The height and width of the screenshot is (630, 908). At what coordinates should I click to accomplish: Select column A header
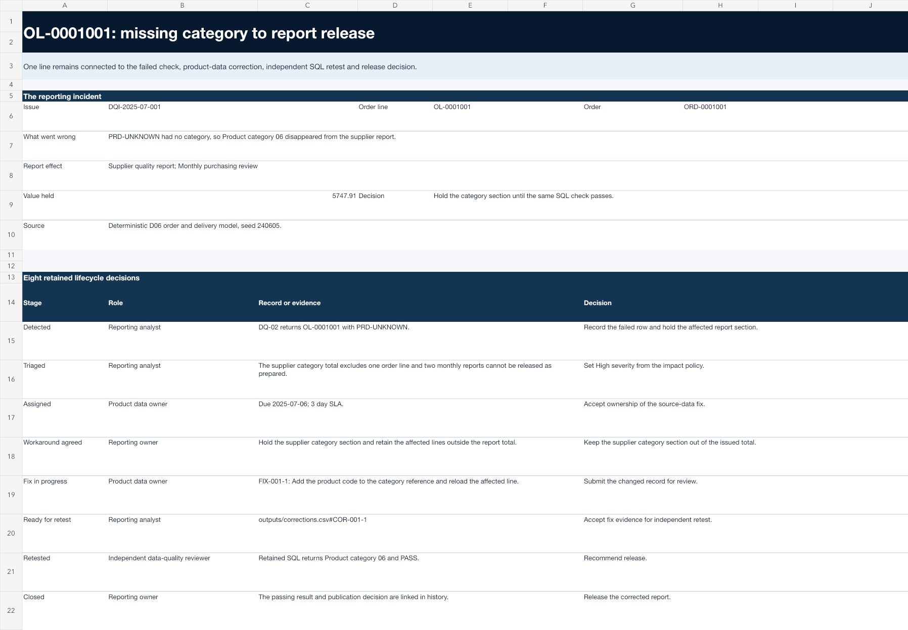(65, 5)
